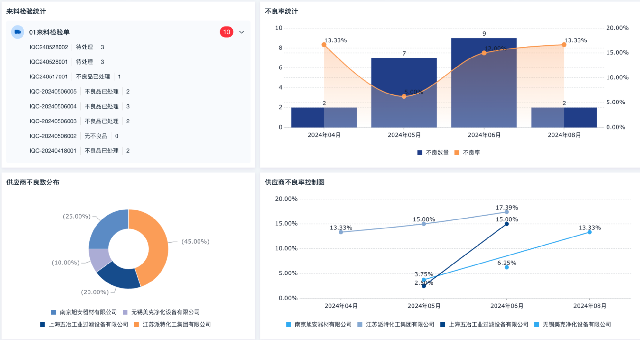Viewport: 640px width, 340px height.
Task: Toggle 江苏派特化工集团有限公司 in the control chart legend
Action: pyautogui.click(x=396, y=324)
